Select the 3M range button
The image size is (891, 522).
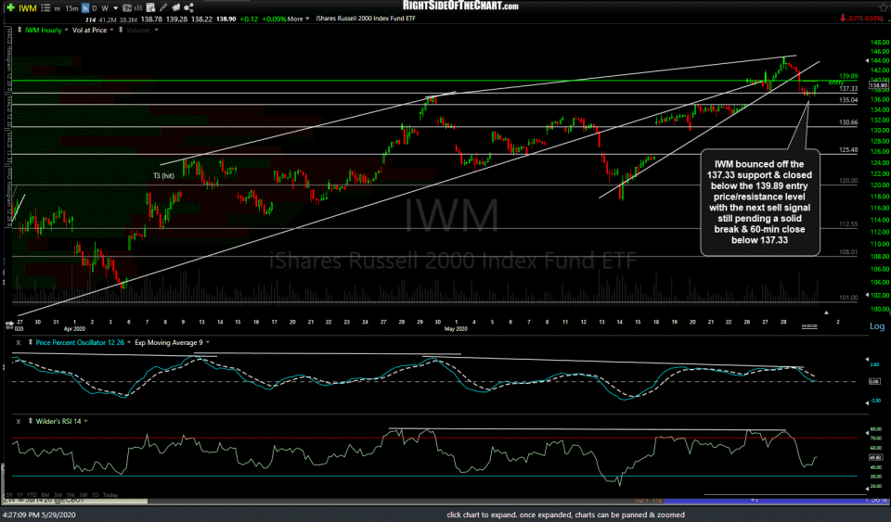[58, 495]
